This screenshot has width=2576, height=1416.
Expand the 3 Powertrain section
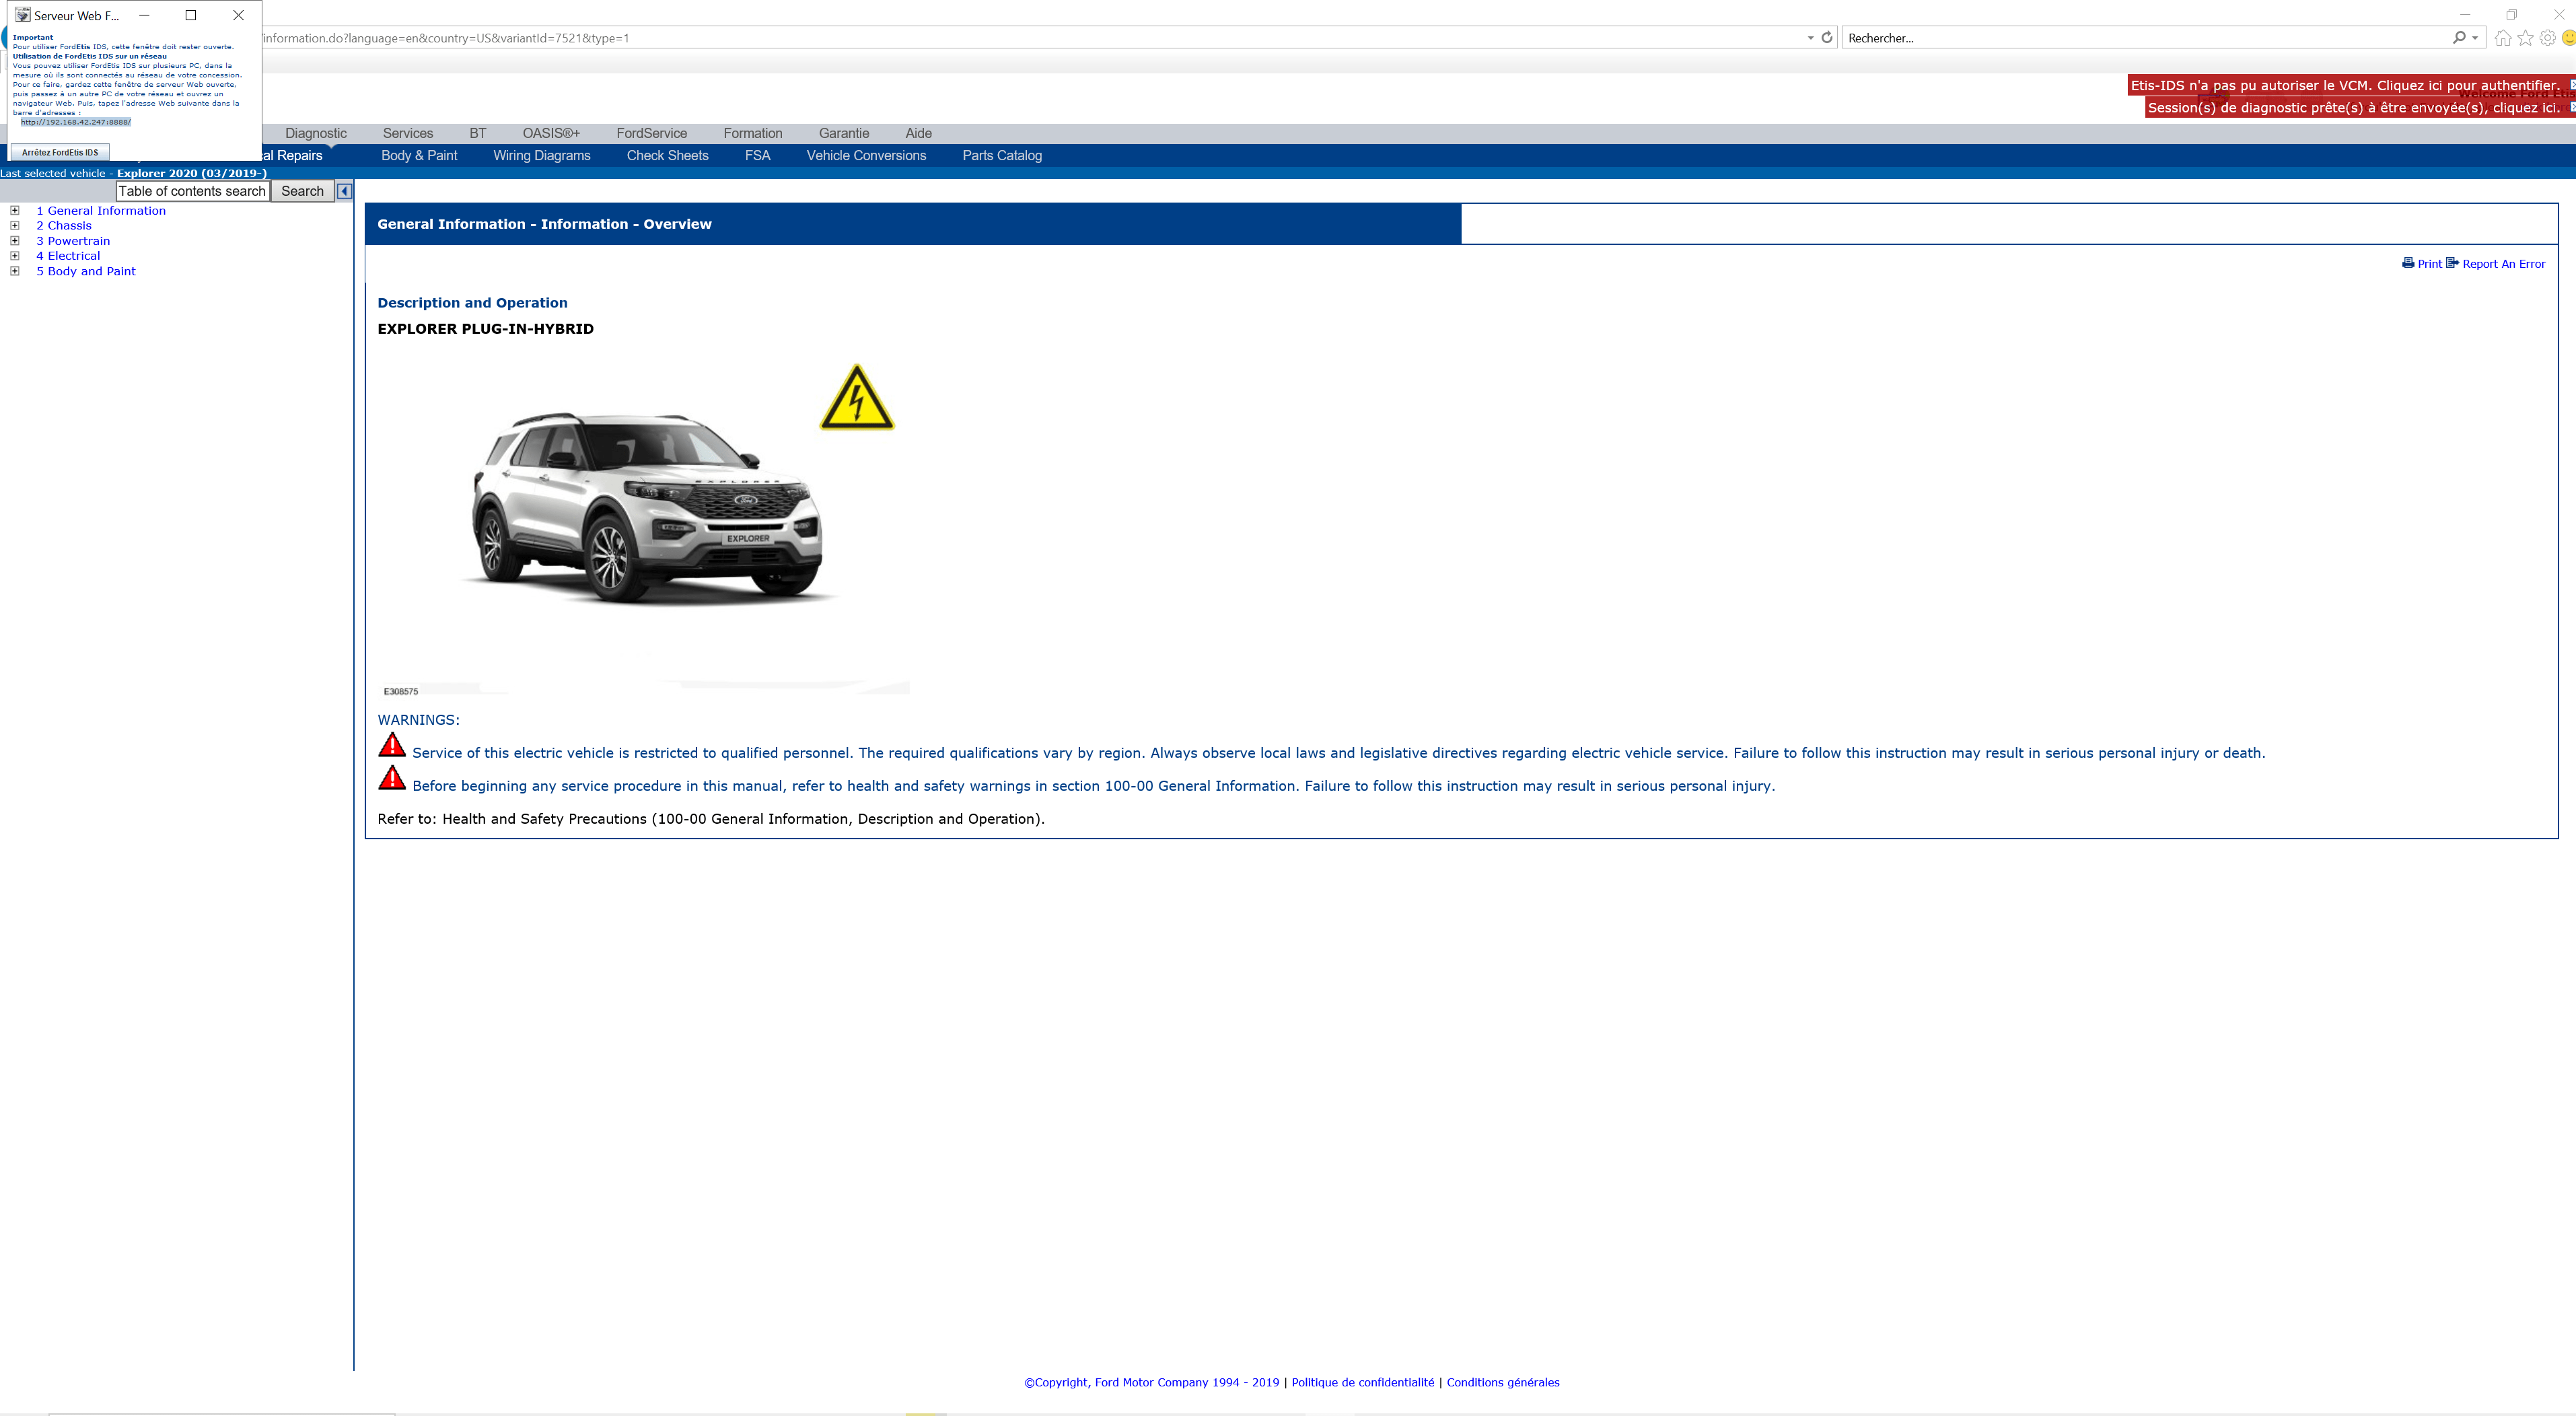pos(13,240)
